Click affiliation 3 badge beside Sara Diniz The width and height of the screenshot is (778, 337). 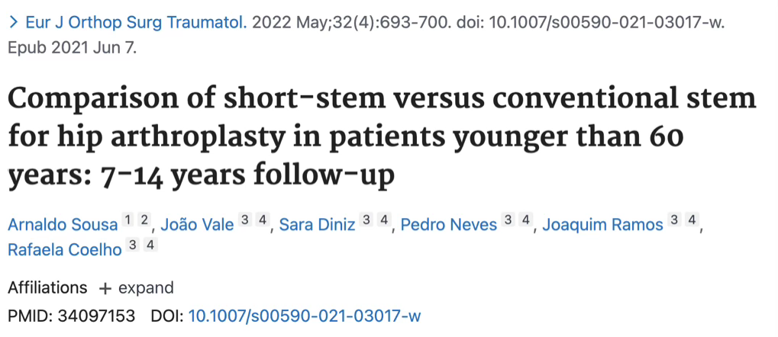pos(366,220)
